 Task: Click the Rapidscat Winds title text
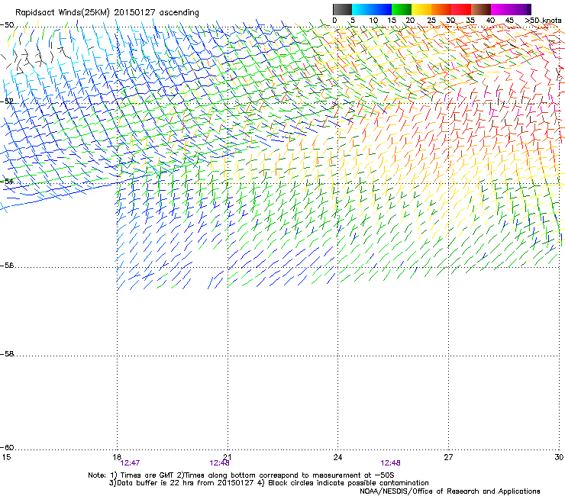click(x=107, y=13)
